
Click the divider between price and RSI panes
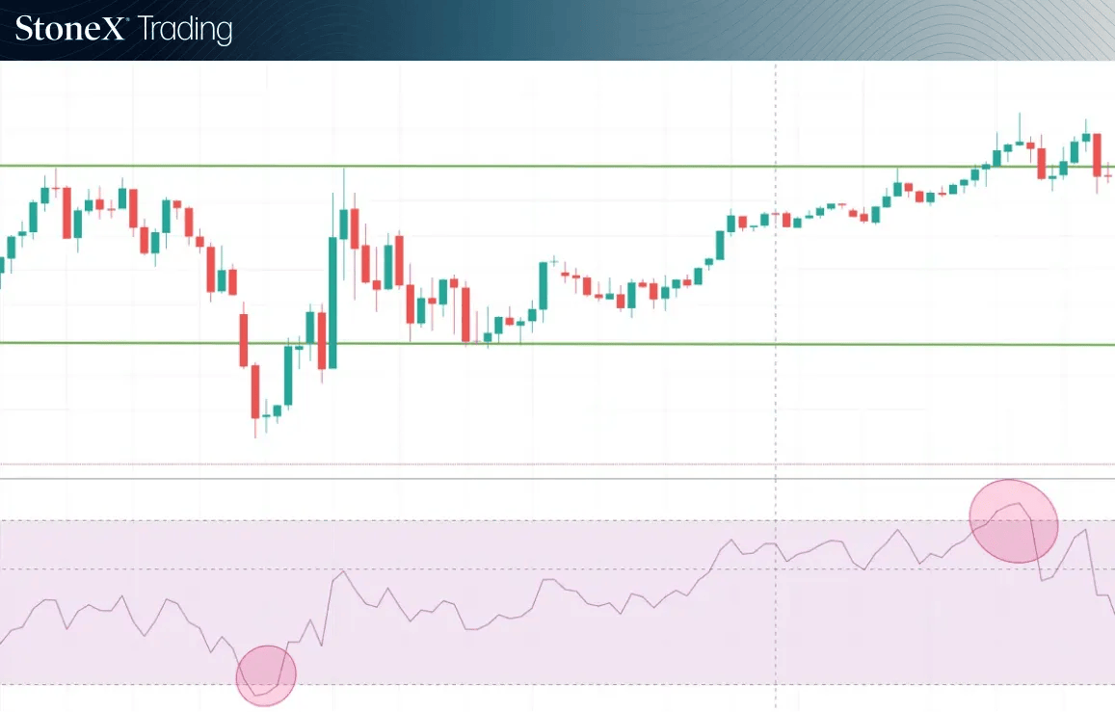tap(557, 479)
